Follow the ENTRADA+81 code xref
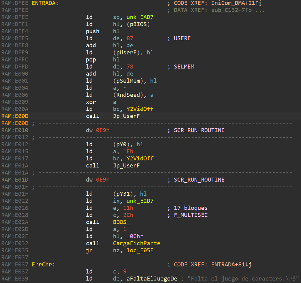Screen dimensions: 301x283 [231, 265]
